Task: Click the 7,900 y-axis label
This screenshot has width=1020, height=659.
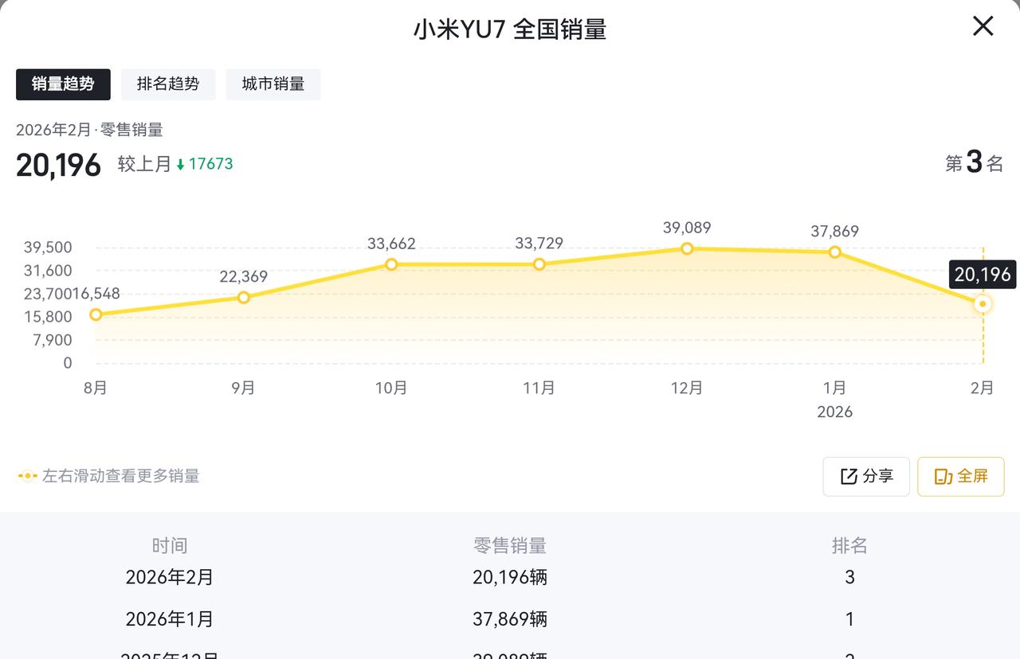Action: [x=53, y=340]
